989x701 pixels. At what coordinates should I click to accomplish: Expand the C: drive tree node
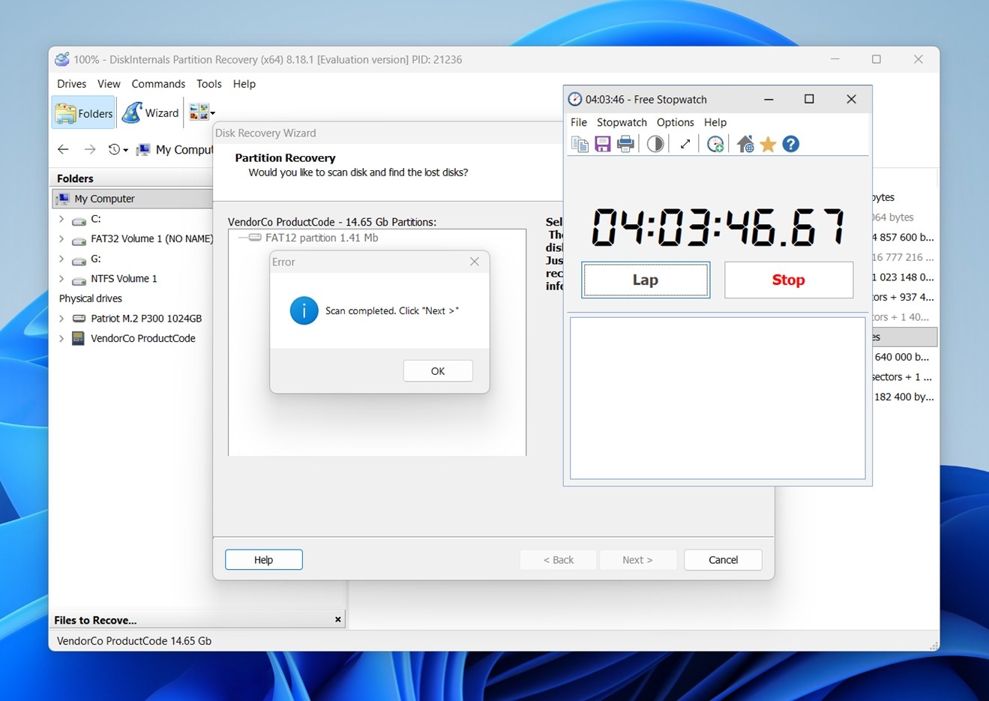tap(61, 220)
